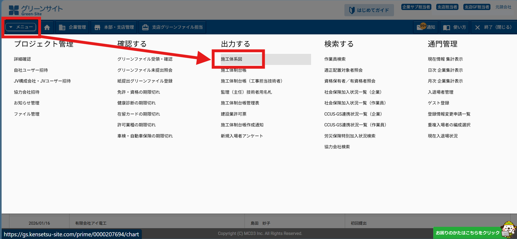517x239 pixels.
Task: Click the home icon in navigation bar
Action: tap(47, 27)
